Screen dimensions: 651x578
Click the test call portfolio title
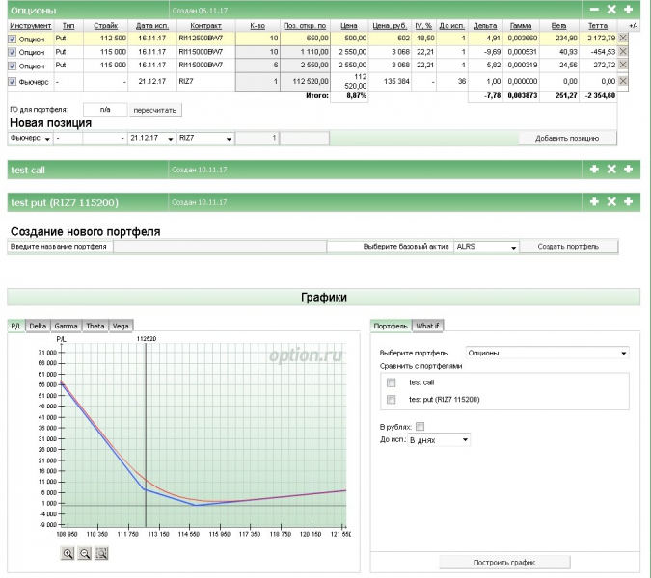pos(28,170)
